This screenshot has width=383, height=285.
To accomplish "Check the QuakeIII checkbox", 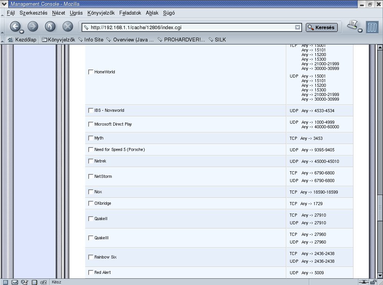I will click(91, 238).
